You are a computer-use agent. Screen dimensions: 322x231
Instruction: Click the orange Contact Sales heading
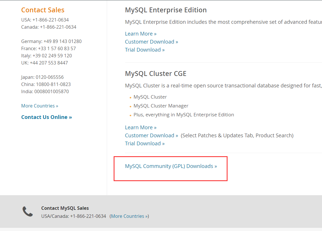pos(43,10)
